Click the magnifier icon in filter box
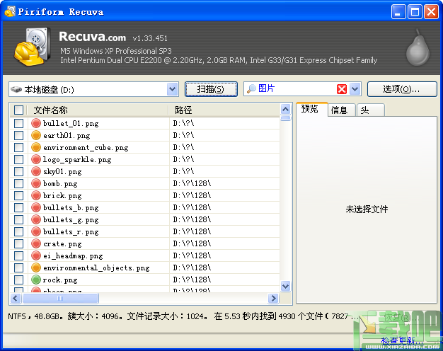The height and width of the screenshot is (351, 443). coord(251,88)
